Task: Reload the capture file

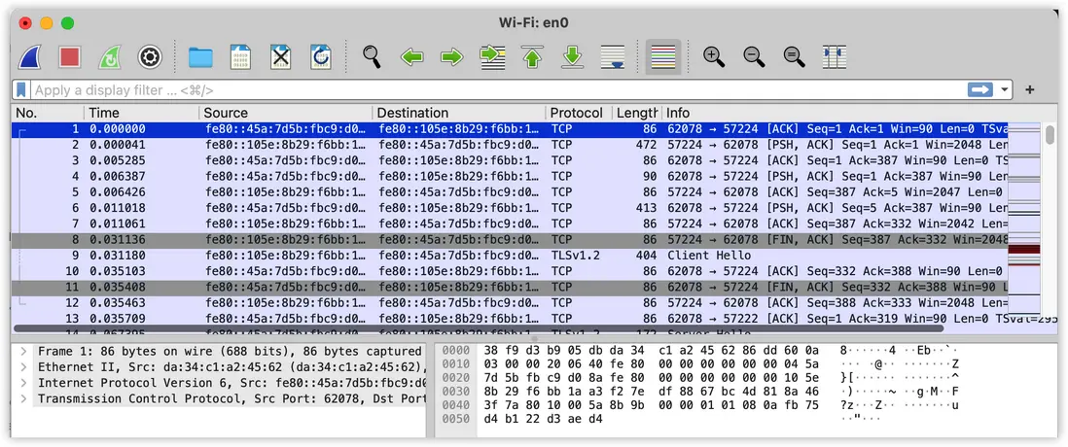Action: click(x=321, y=57)
